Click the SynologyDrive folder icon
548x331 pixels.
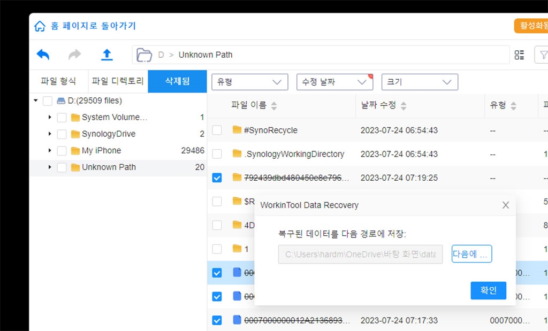[x=75, y=134]
